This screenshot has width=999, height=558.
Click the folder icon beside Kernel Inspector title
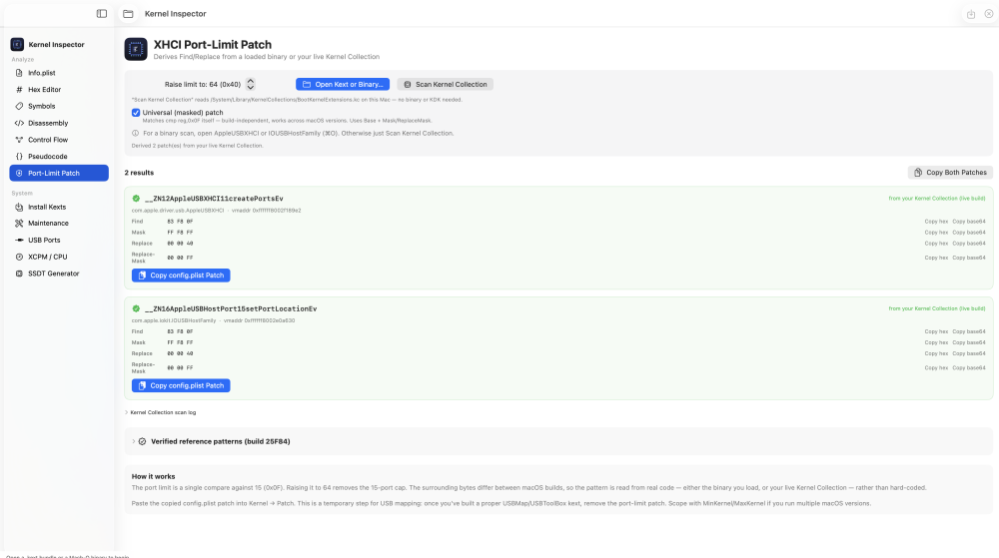pyautogui.click(x=128, y=13)
